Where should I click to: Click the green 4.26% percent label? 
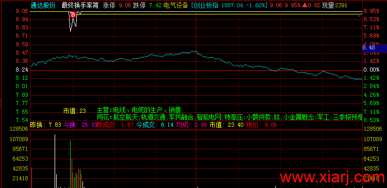(x=372, y=95)
